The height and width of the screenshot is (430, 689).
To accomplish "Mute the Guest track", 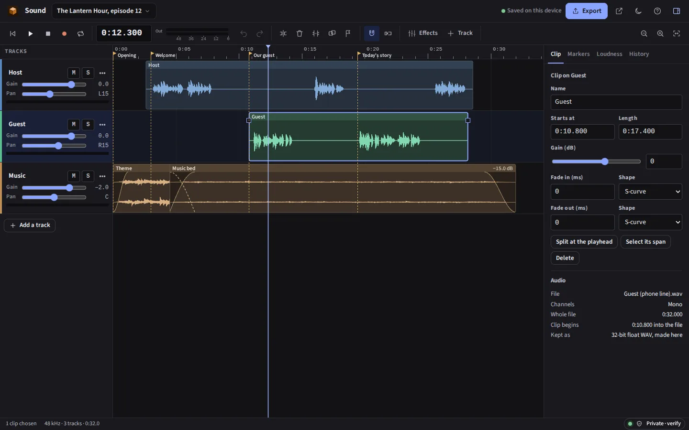I will click(x=73, y=124).
